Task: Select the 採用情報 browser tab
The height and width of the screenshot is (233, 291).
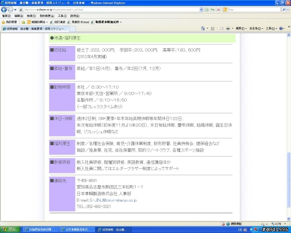Action: pyautogui.click(x=35, y=29)
